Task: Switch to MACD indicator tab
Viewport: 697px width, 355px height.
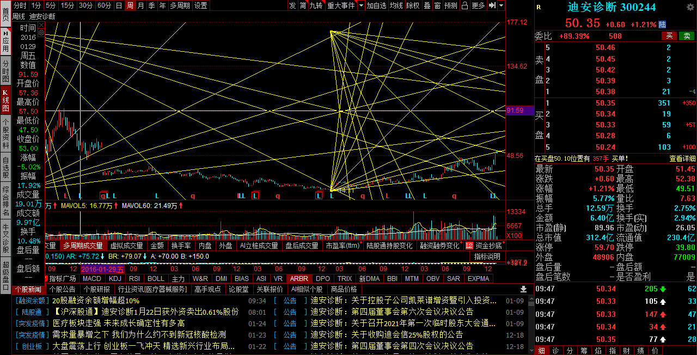Action: [x=92, y=278]
